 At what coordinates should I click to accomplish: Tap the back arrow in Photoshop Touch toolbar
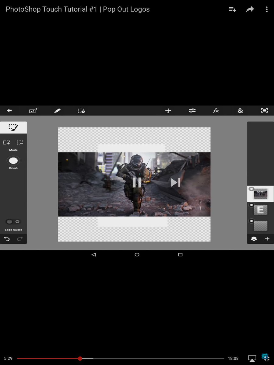tap(9, 111)
